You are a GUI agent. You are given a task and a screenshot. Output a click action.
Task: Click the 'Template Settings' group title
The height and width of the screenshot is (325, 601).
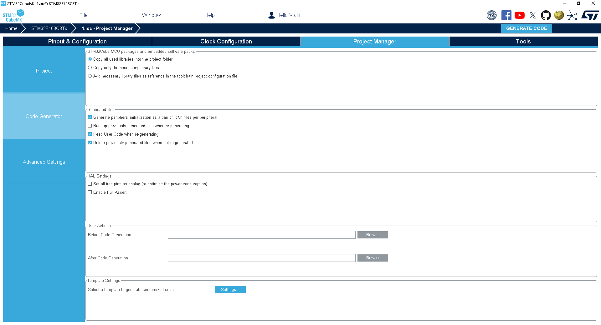pyautogui.click(x=104, y=280)
